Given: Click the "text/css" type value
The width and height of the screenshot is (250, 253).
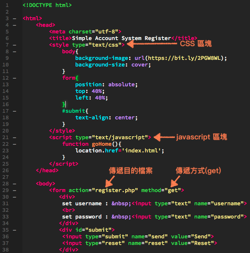Looking at the screenshot, I should (x=105, y=45).
